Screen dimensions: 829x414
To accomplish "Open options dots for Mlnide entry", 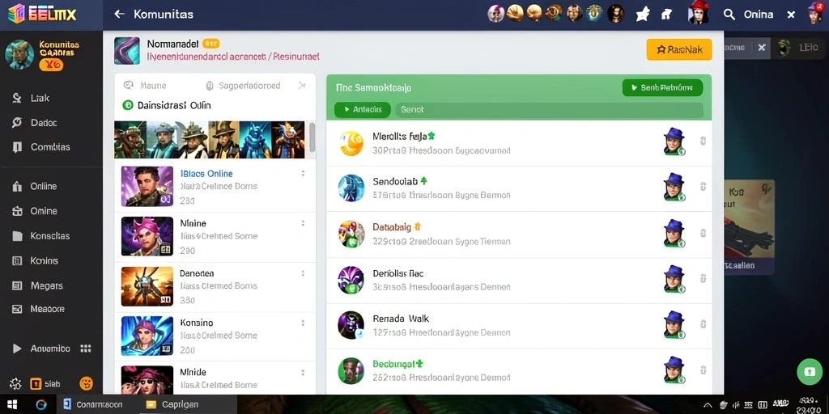I will point(303,372).
